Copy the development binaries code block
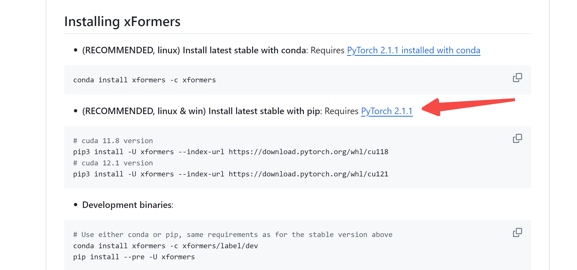The width and height of the screenshot is (577, 270). tap(517, 232)
